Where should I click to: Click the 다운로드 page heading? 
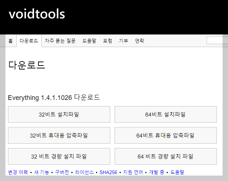coord(27,65)
